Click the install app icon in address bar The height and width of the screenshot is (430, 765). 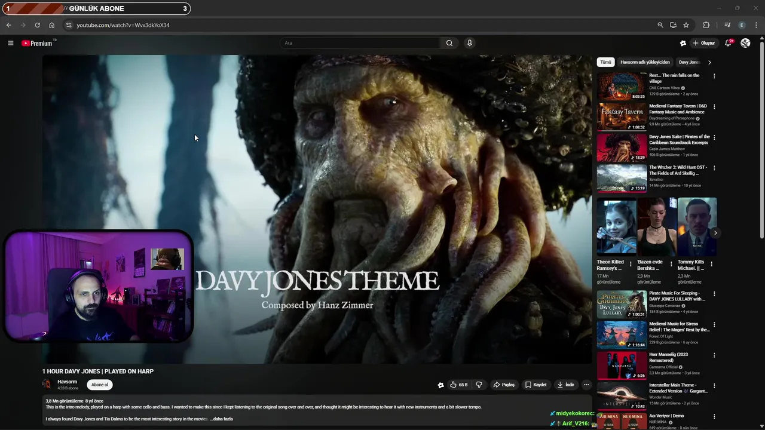673,25
